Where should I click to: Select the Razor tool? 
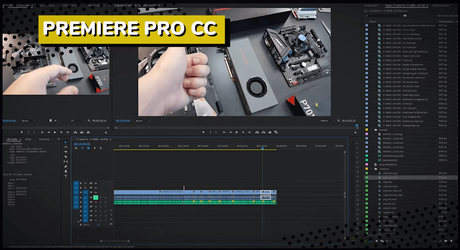[66, 157]
